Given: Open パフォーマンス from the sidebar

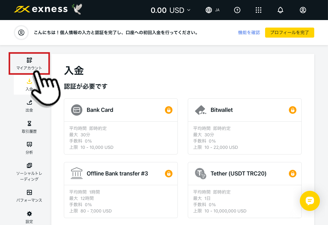Looking at the screenshot, I should pos(29,196).
